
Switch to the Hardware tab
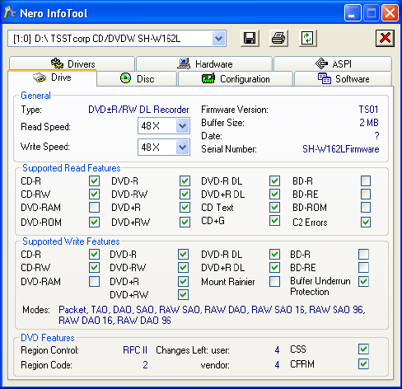[204, 63]
